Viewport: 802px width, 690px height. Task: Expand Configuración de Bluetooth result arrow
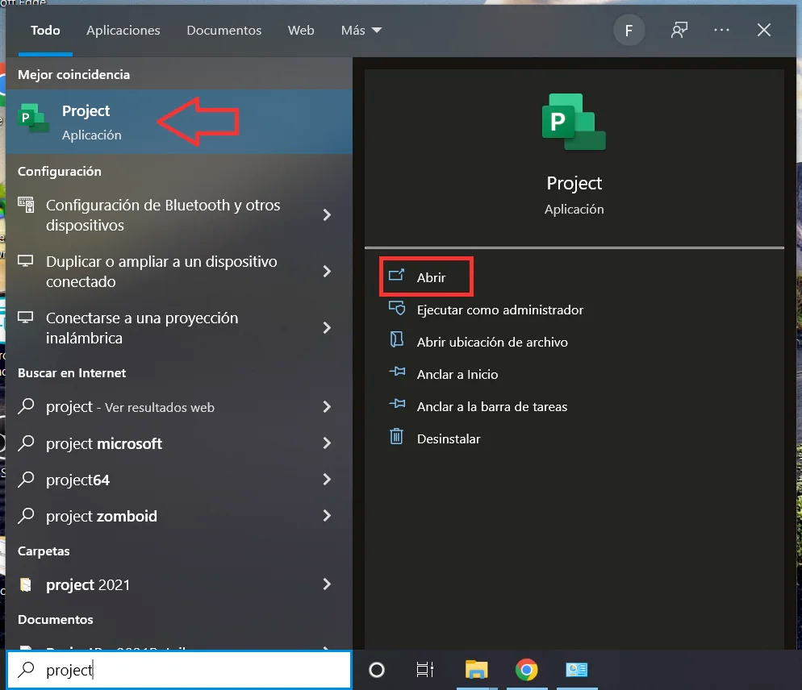pyautogui.click(x=327, y=214)
